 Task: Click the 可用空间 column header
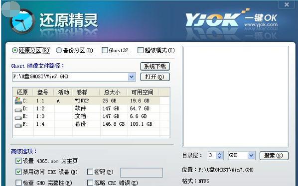tap(143, 93)
